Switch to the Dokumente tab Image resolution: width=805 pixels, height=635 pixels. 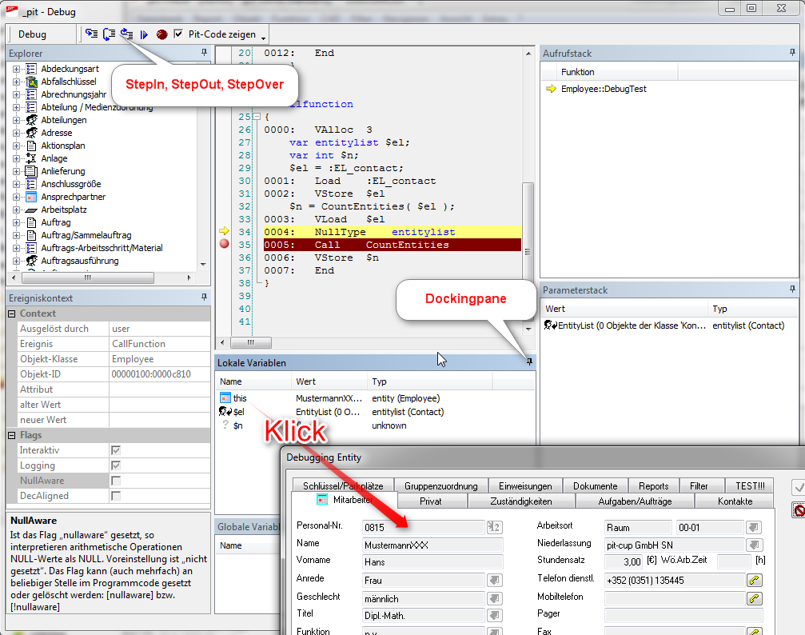[595, 485]
